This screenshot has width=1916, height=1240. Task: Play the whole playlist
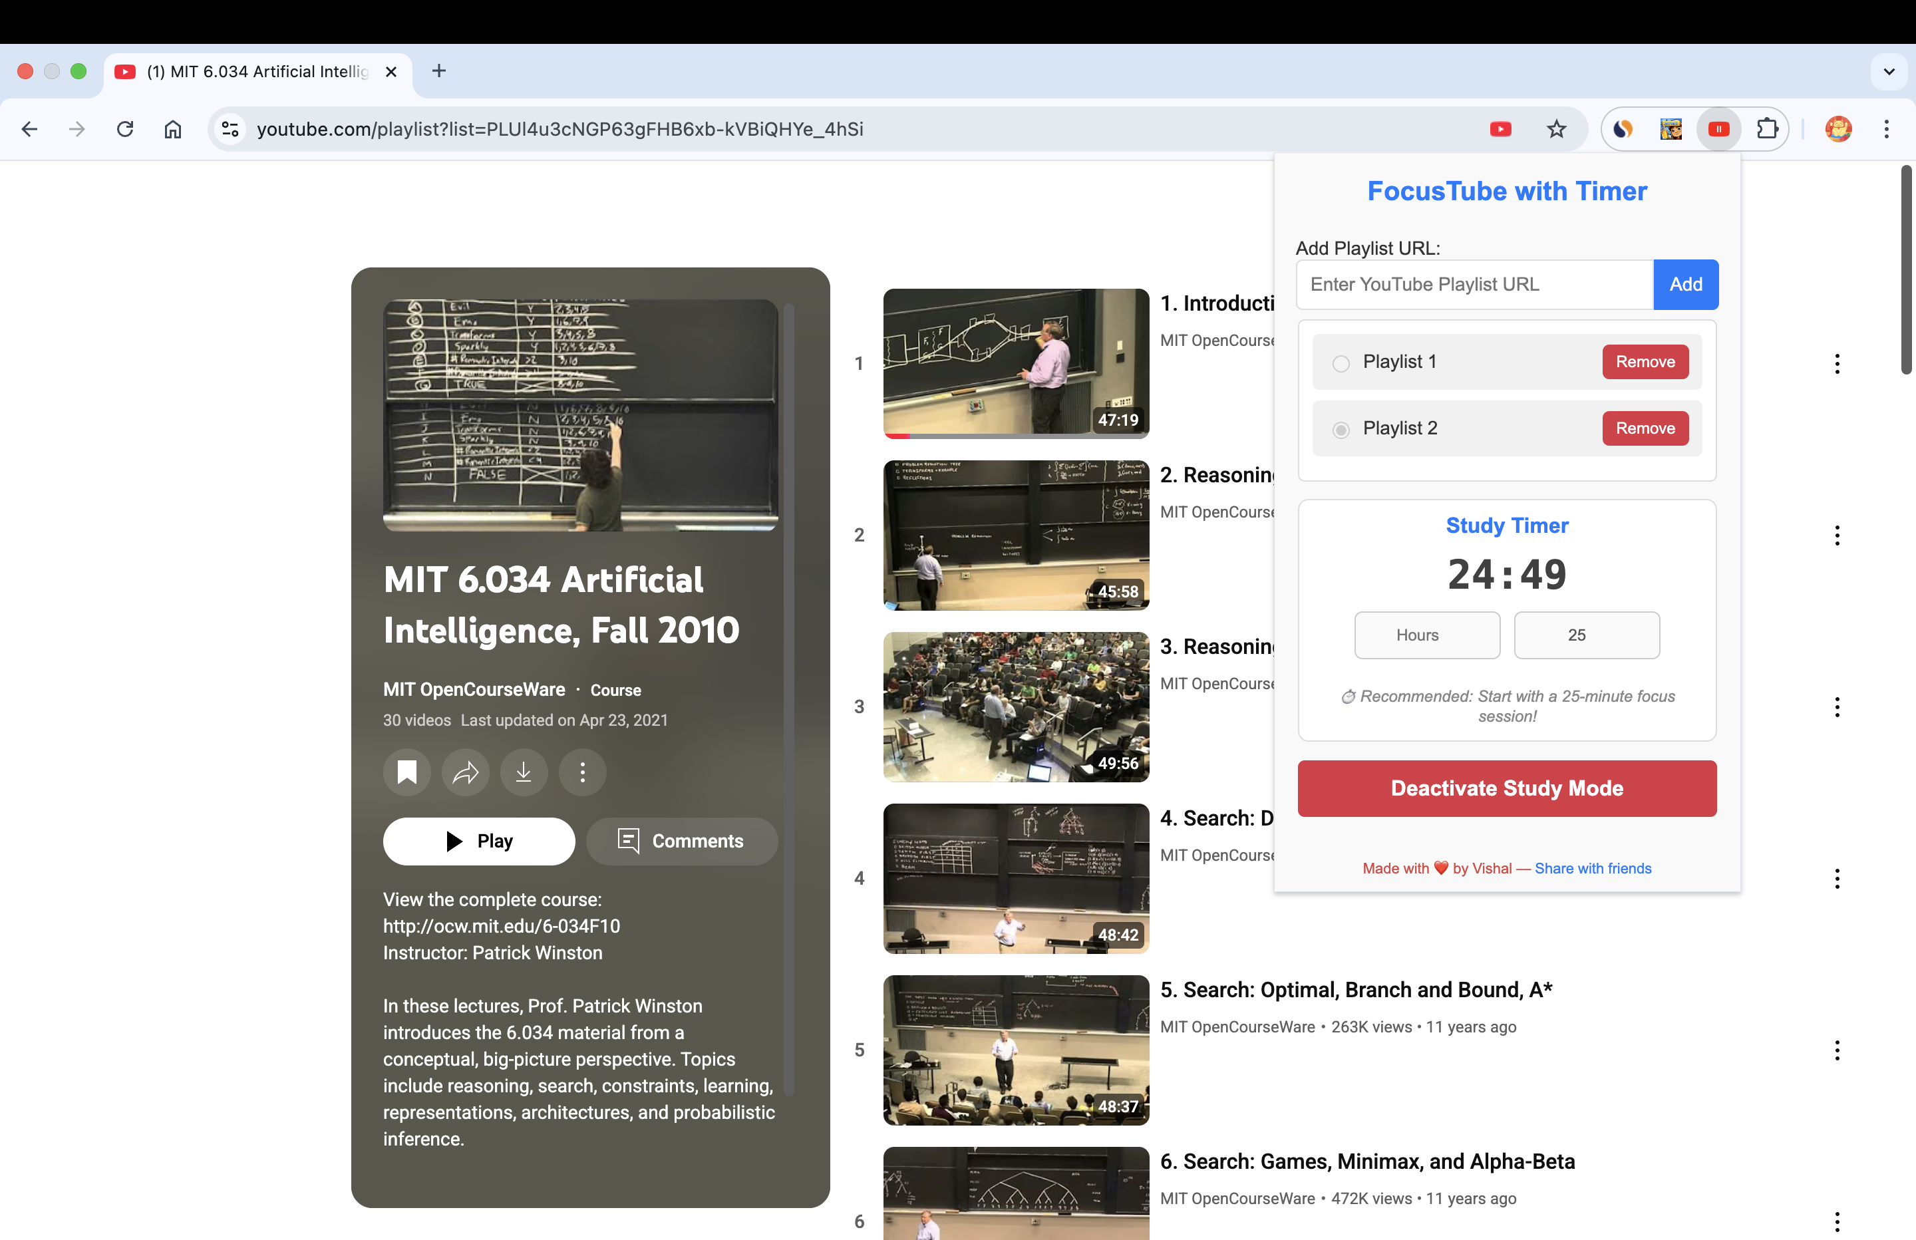pyautogui.click(x=479, y=841)
